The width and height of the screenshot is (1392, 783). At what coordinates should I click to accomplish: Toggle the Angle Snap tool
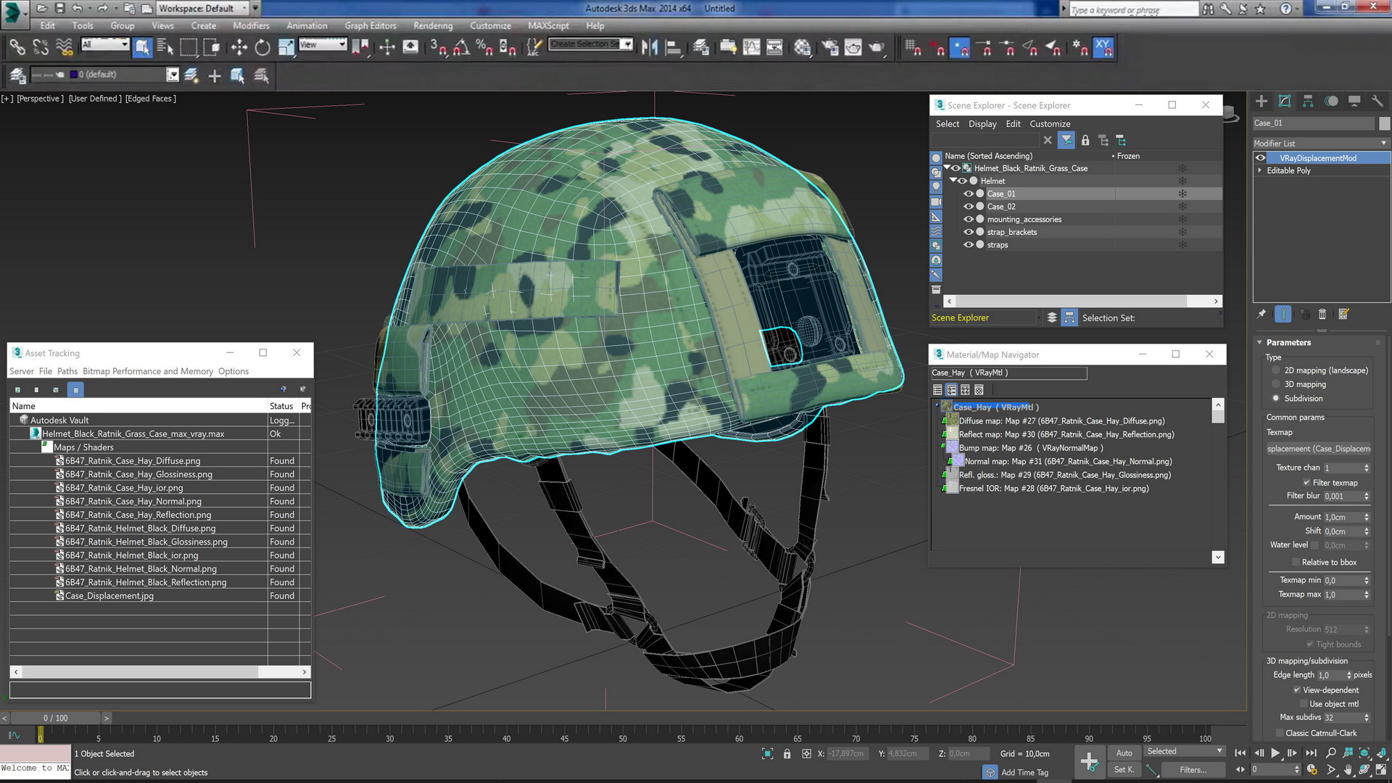pos(461,48)
